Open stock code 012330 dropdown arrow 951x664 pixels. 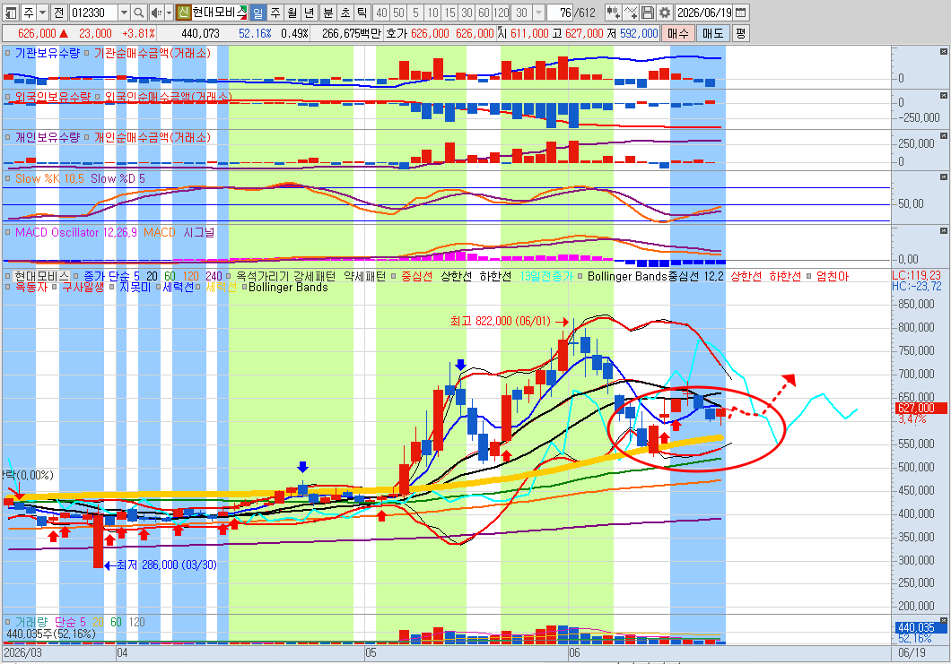pos(124,13)
